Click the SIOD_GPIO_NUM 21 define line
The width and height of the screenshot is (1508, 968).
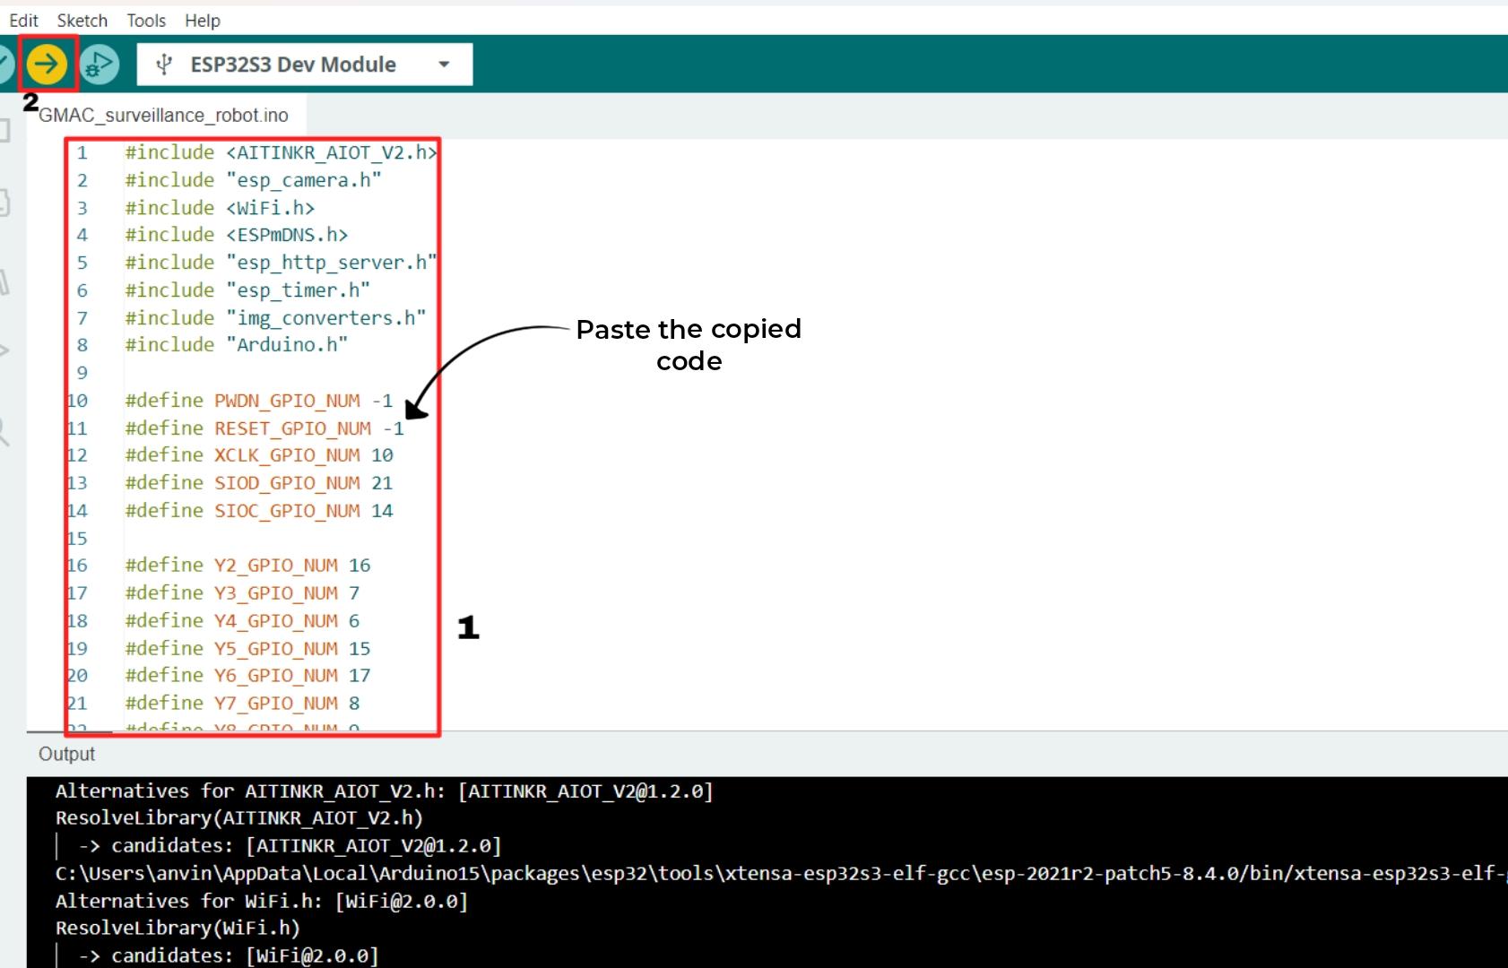point(259,483)
